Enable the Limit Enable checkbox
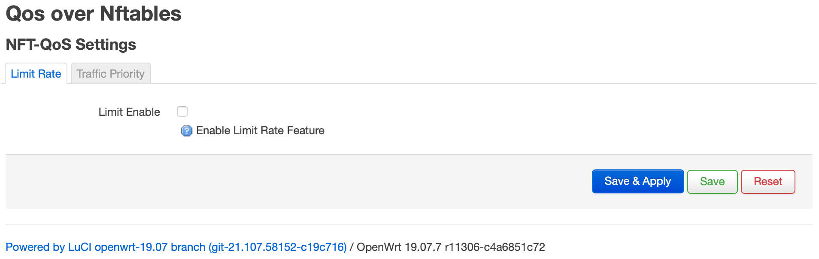 click(x=182, y=111)
